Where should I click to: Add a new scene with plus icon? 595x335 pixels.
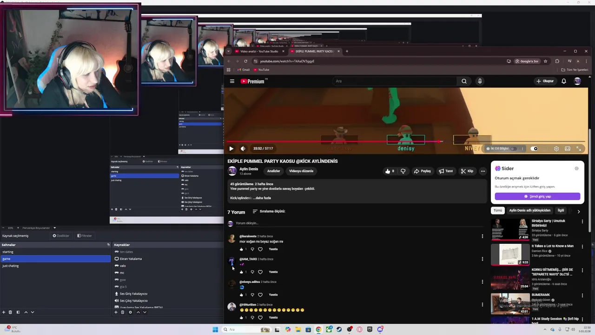[x=4, y=312]
